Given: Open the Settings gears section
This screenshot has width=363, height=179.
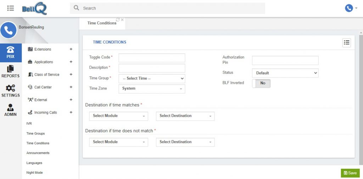Looking at the screenshot, I should tap(10, 91).
